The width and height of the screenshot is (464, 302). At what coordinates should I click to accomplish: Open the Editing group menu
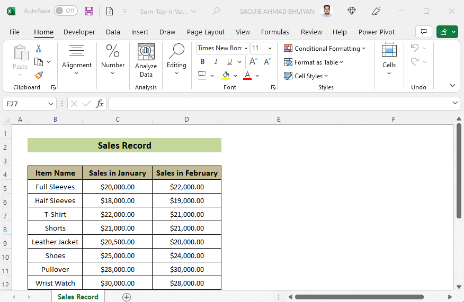pyautogui.click(x=176, y=60)
